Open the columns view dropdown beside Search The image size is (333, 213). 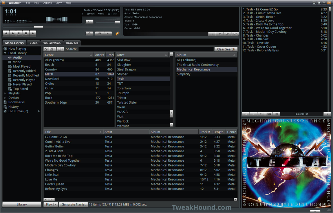(x=60, y=49)
